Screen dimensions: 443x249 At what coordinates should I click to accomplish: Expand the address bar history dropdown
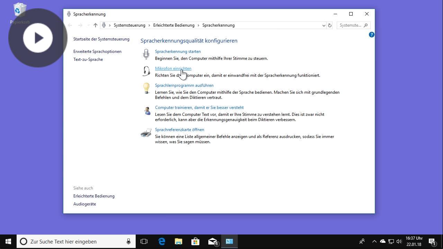click(324, 25)
